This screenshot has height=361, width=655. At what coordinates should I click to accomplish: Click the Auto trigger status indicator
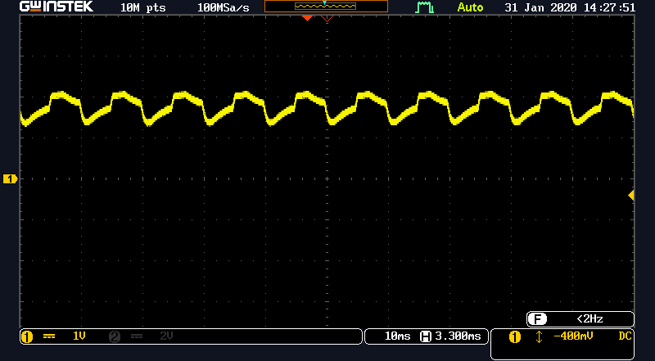pyautogui.click(x=470, y=7)
